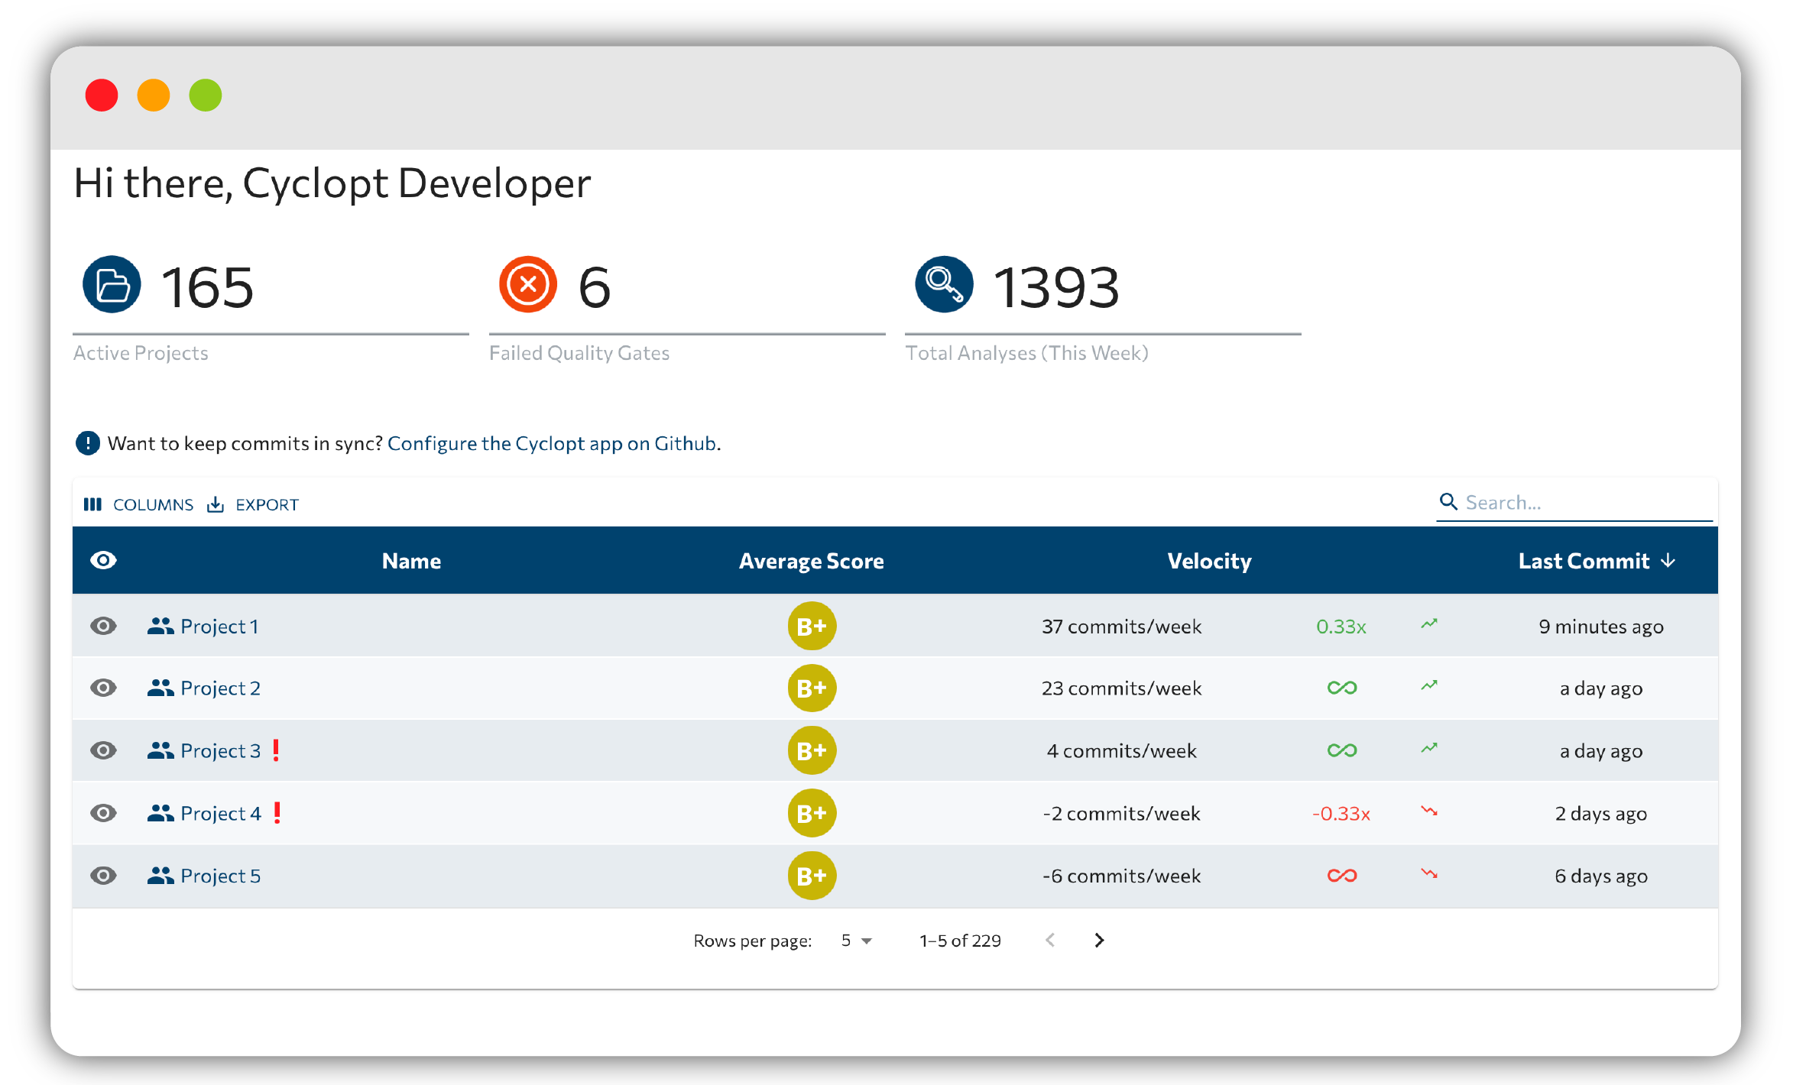This screenshot has height=1085, width=1793.
Task: Click the blue info icon beside sync message
Action: [x=88, y=443]
